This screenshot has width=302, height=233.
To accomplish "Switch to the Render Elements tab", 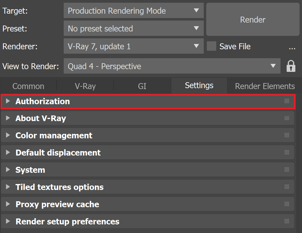I will (265, 86).
